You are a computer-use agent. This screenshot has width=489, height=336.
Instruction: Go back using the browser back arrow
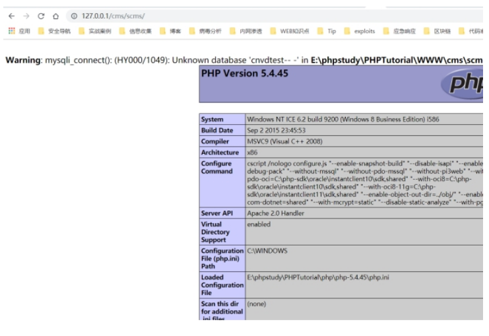pos(11,16)
